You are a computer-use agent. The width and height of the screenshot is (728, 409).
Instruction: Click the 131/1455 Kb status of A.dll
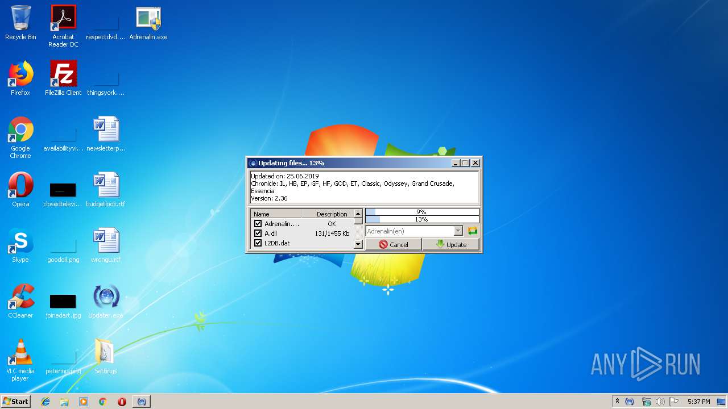click(x=332, y=233)
